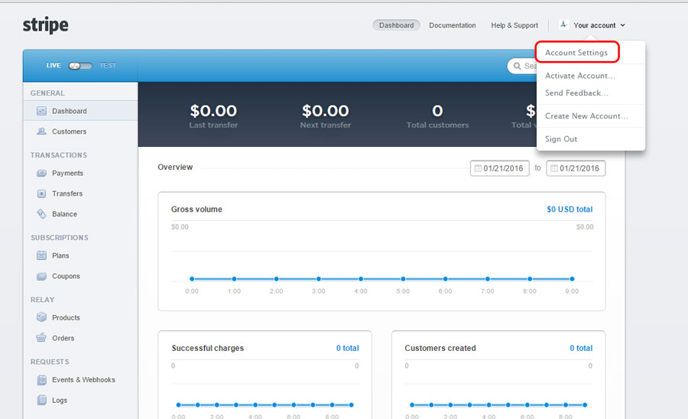This screenshot has width=688, height=419.
Task: Open Help & Support link
Action: pyautogui.click(x=514, y=25)
